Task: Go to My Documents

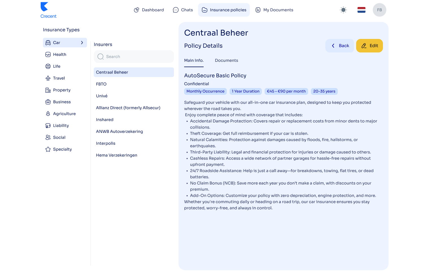Action: coord(274,10)
